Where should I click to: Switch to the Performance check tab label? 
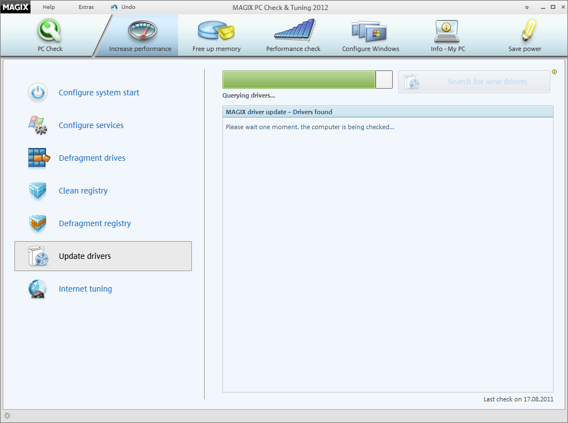click(293, 49)
